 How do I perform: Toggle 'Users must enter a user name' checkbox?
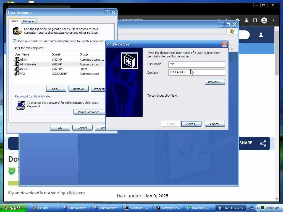[15, 41]
